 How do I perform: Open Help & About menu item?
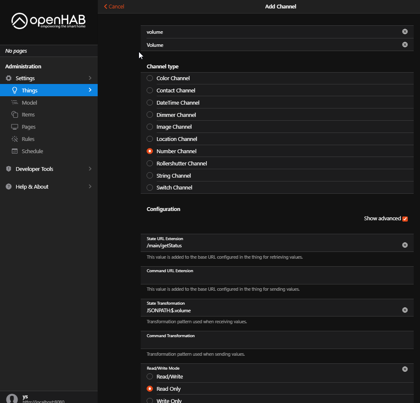pyautogui.click(x=49, y=187)
